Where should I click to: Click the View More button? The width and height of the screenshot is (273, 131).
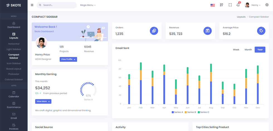click(x=43, y=102)
